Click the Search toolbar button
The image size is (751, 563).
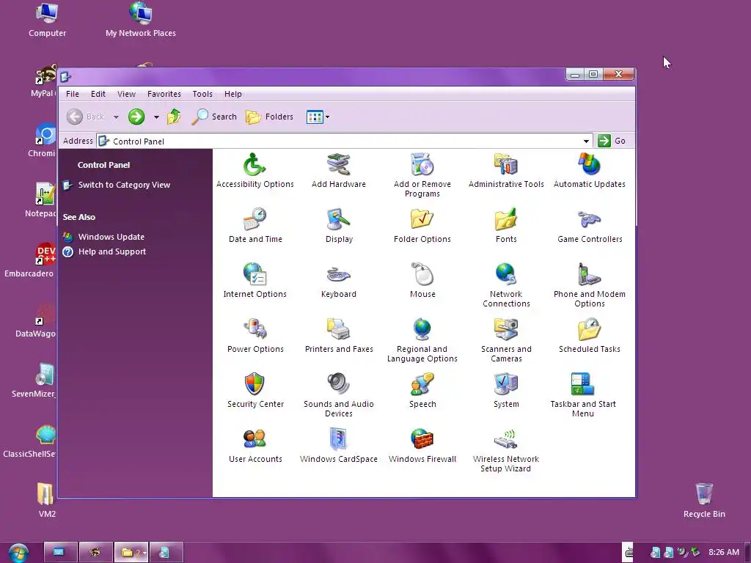click(x=214, y=117)
